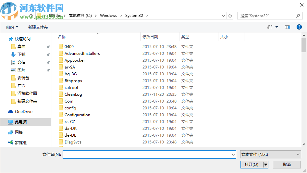307x173 pixels.
Task: Select the bg-BG folder icon
Action: [x=61, y=74]
